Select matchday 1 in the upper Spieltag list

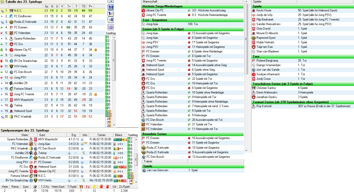(108, 37)
